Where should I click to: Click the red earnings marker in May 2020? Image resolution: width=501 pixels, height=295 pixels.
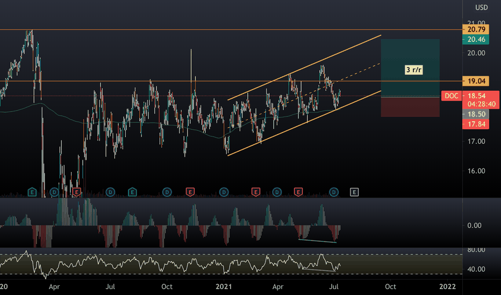pyautogui.click(x=76, y=192)
